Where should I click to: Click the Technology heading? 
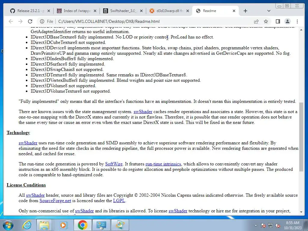[x=18, y=133]
